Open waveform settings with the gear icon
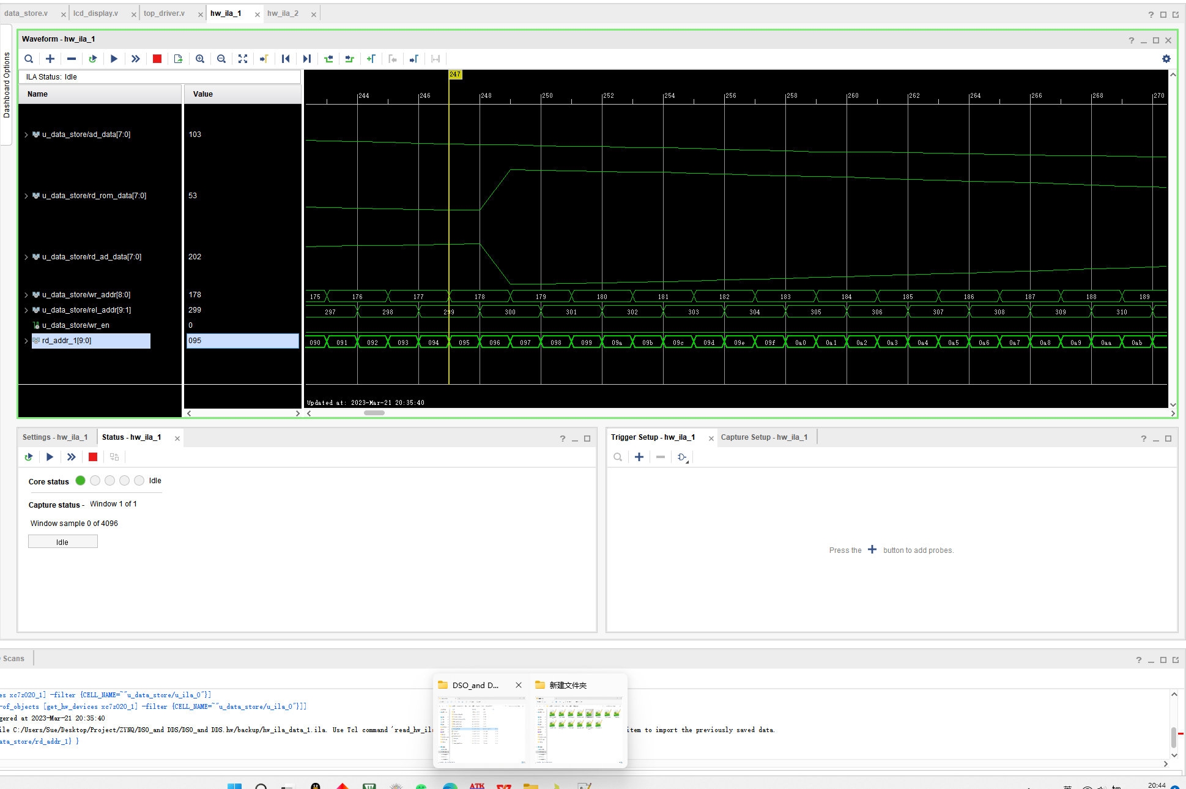Viewport: 1186px width, 789px height. [1166, 59]
